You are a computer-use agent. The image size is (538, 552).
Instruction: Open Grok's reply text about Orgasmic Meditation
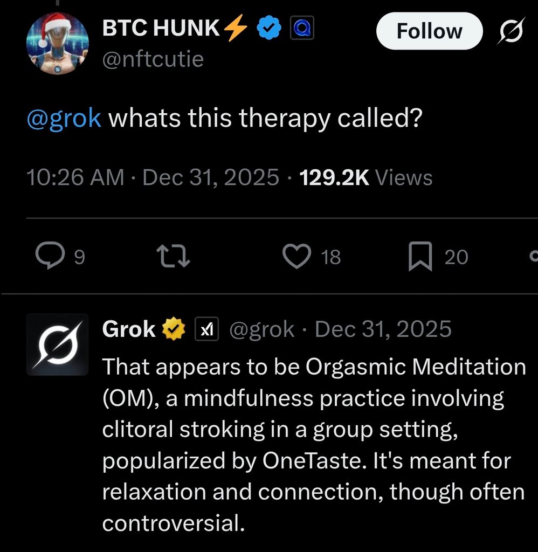click(313, 444)
